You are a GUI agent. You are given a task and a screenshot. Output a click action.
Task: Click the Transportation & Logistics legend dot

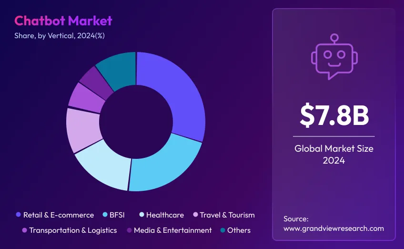(x=24, y=230)
